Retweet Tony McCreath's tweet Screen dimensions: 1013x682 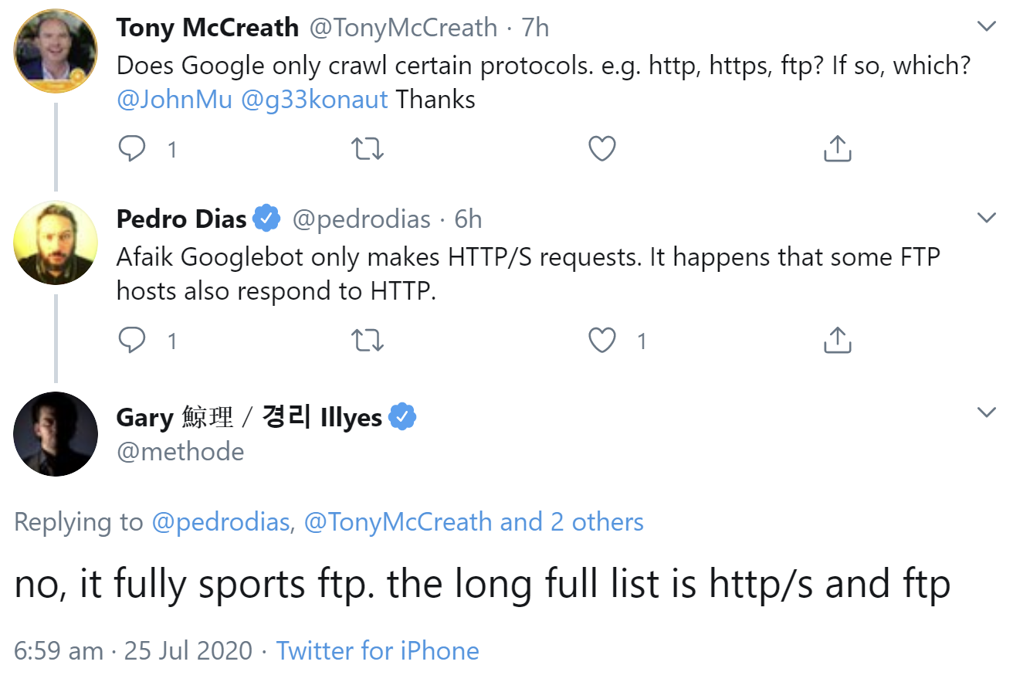368,148
